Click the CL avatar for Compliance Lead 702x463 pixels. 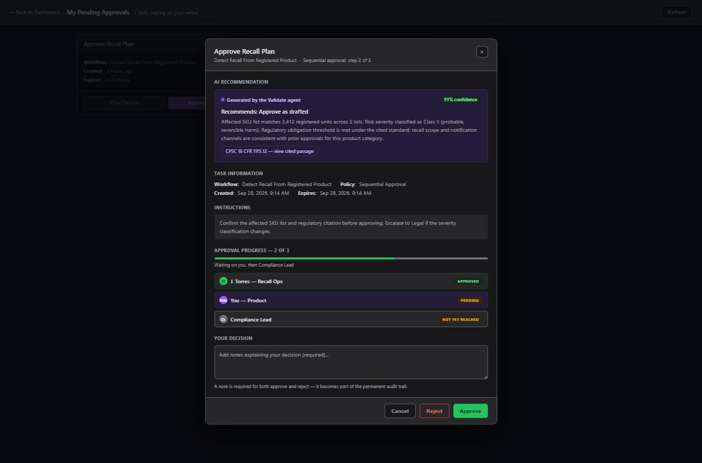[x=223, y=319]
